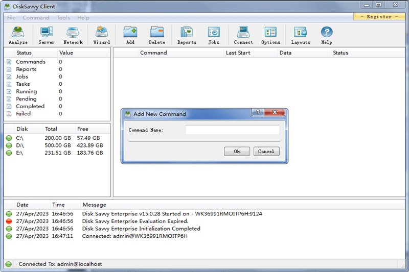Click the Connect toolbar icon
This screenshot has width=409, height=272.
243,35
